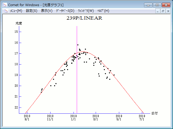Open the ウィンドウ(W) window menu
The image size is (173, 129).
click(x=86, y=11)
